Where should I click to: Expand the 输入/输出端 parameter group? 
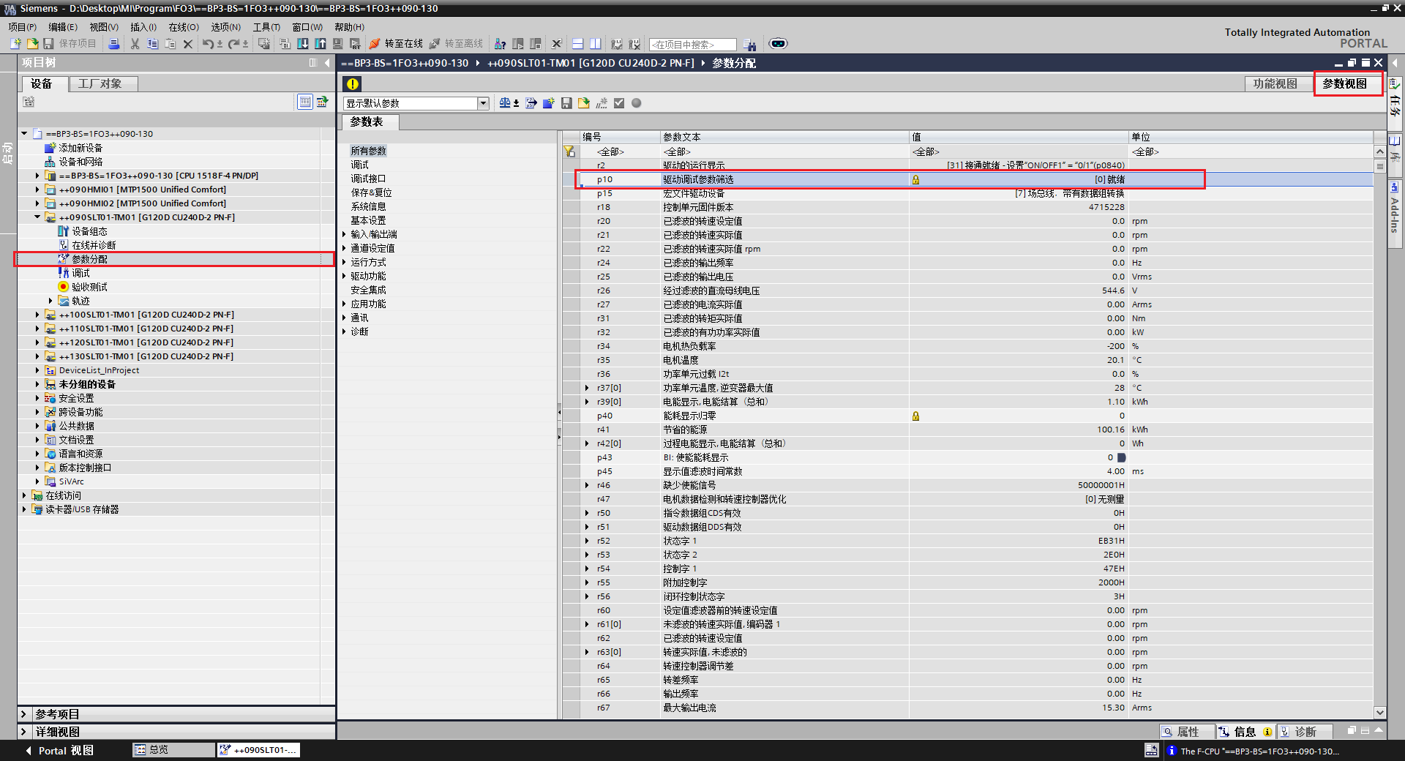click(x=344, y=234)
